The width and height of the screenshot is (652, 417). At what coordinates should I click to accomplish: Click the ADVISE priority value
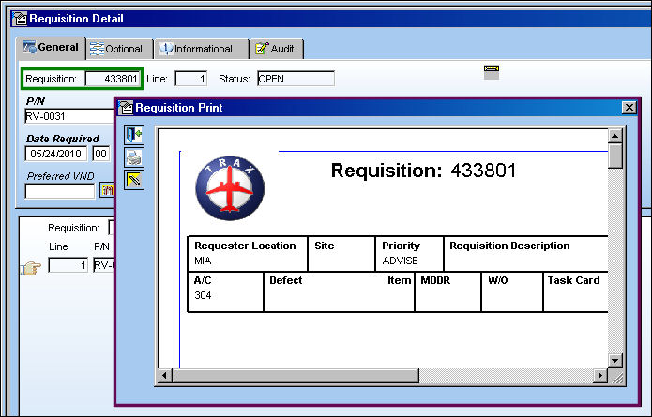point(400,261)
